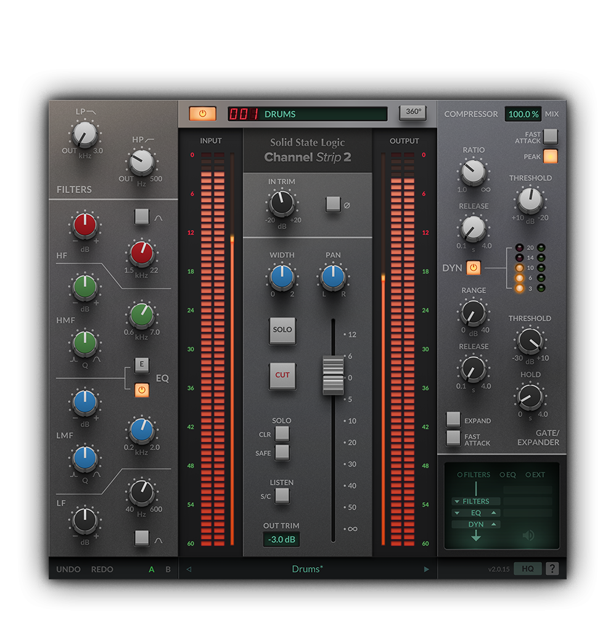Open the 360° plugin mixer button
Screen dimensions: 616x617
(x=413, y=112)
